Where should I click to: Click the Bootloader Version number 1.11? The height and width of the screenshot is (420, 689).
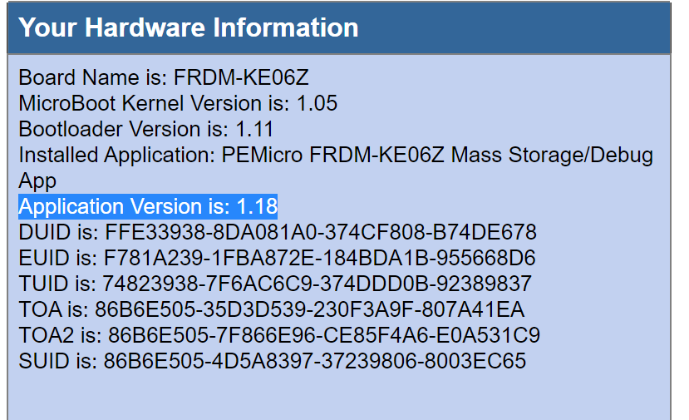[253, 130]
